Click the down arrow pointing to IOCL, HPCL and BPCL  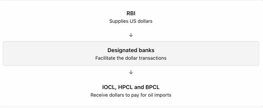click(x=131, y=72)
